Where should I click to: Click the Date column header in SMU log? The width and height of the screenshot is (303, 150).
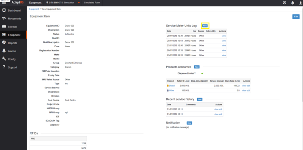click(169, 31)
